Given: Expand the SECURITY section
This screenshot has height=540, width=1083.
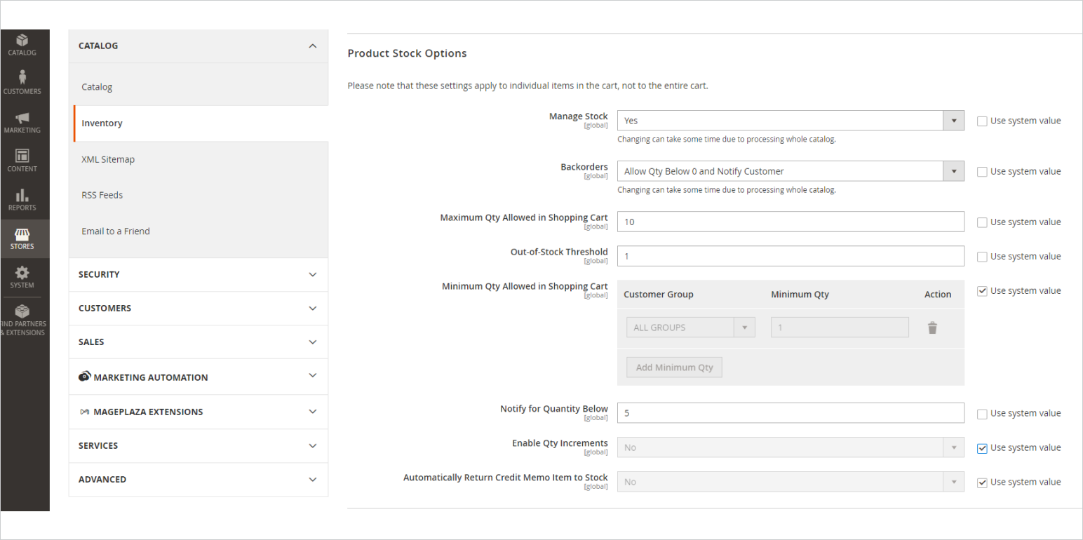Looking at the screenshot, I should [199, 274].
